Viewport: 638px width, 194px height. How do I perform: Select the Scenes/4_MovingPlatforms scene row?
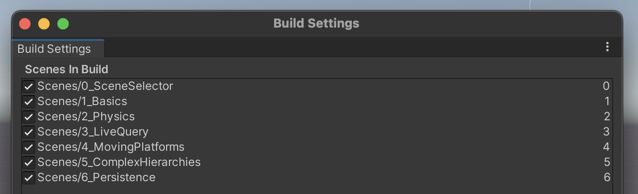(x=111, y=147)
